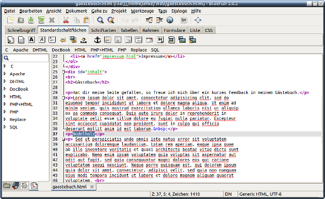The image size is (325, 199).
Task: Close the document with the gray X toolbar icon
Action: click(x=52, y=20)
